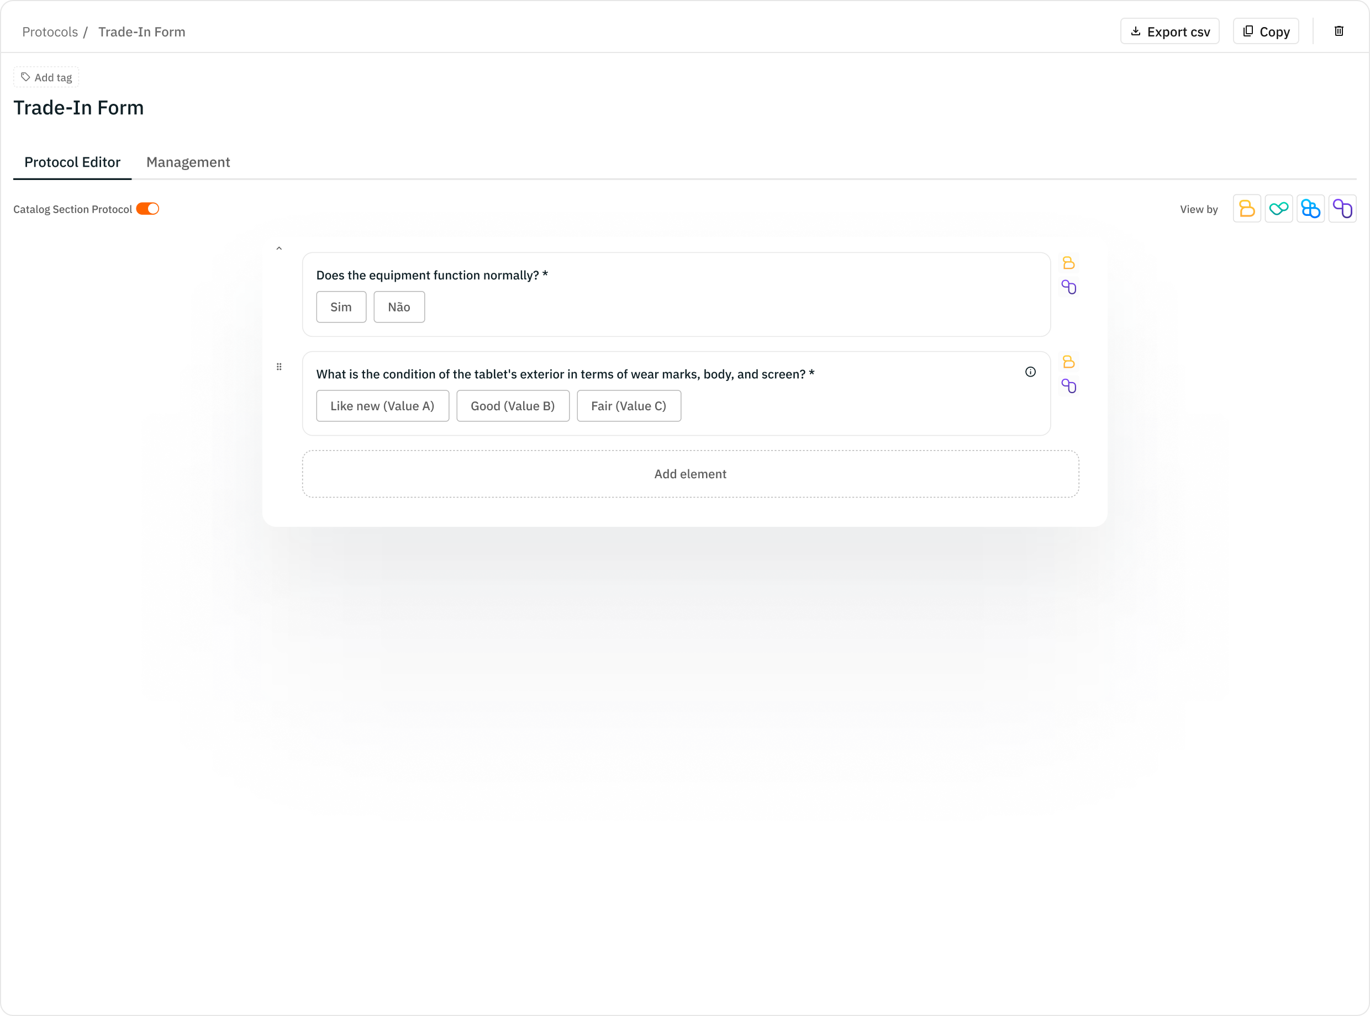The width and height of the screenshot is (1370, 1016).
Task: Click the purple View by icon
Action: coord(1342,209)
